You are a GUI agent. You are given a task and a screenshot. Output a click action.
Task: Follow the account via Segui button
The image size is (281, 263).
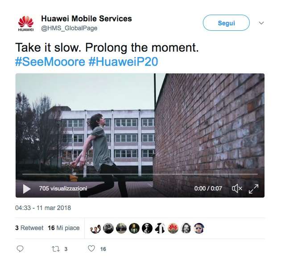[226, 23]
